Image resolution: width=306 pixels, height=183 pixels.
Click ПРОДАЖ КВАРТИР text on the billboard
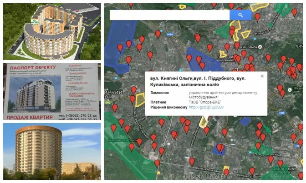[x=30, y=118]
